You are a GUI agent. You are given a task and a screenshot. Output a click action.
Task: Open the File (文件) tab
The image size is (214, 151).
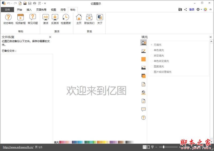7,10
